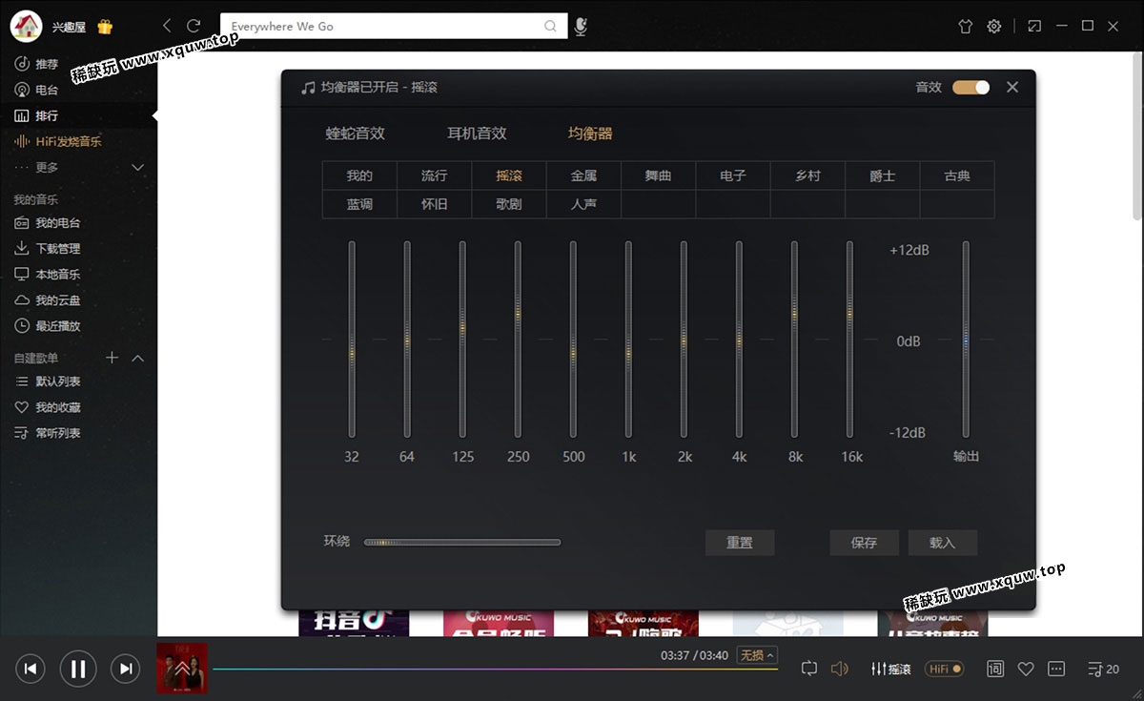Mute with the volume speaker icon
The image size is (1144, 701).
coord(839,669)
